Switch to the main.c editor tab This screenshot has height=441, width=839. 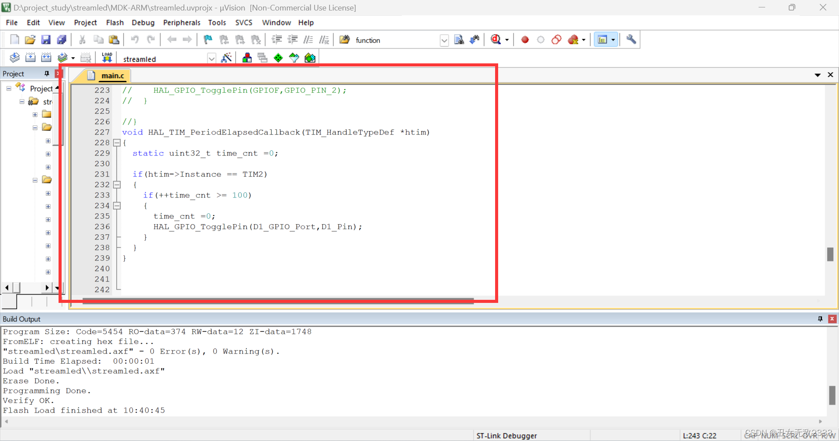point(113,76)
